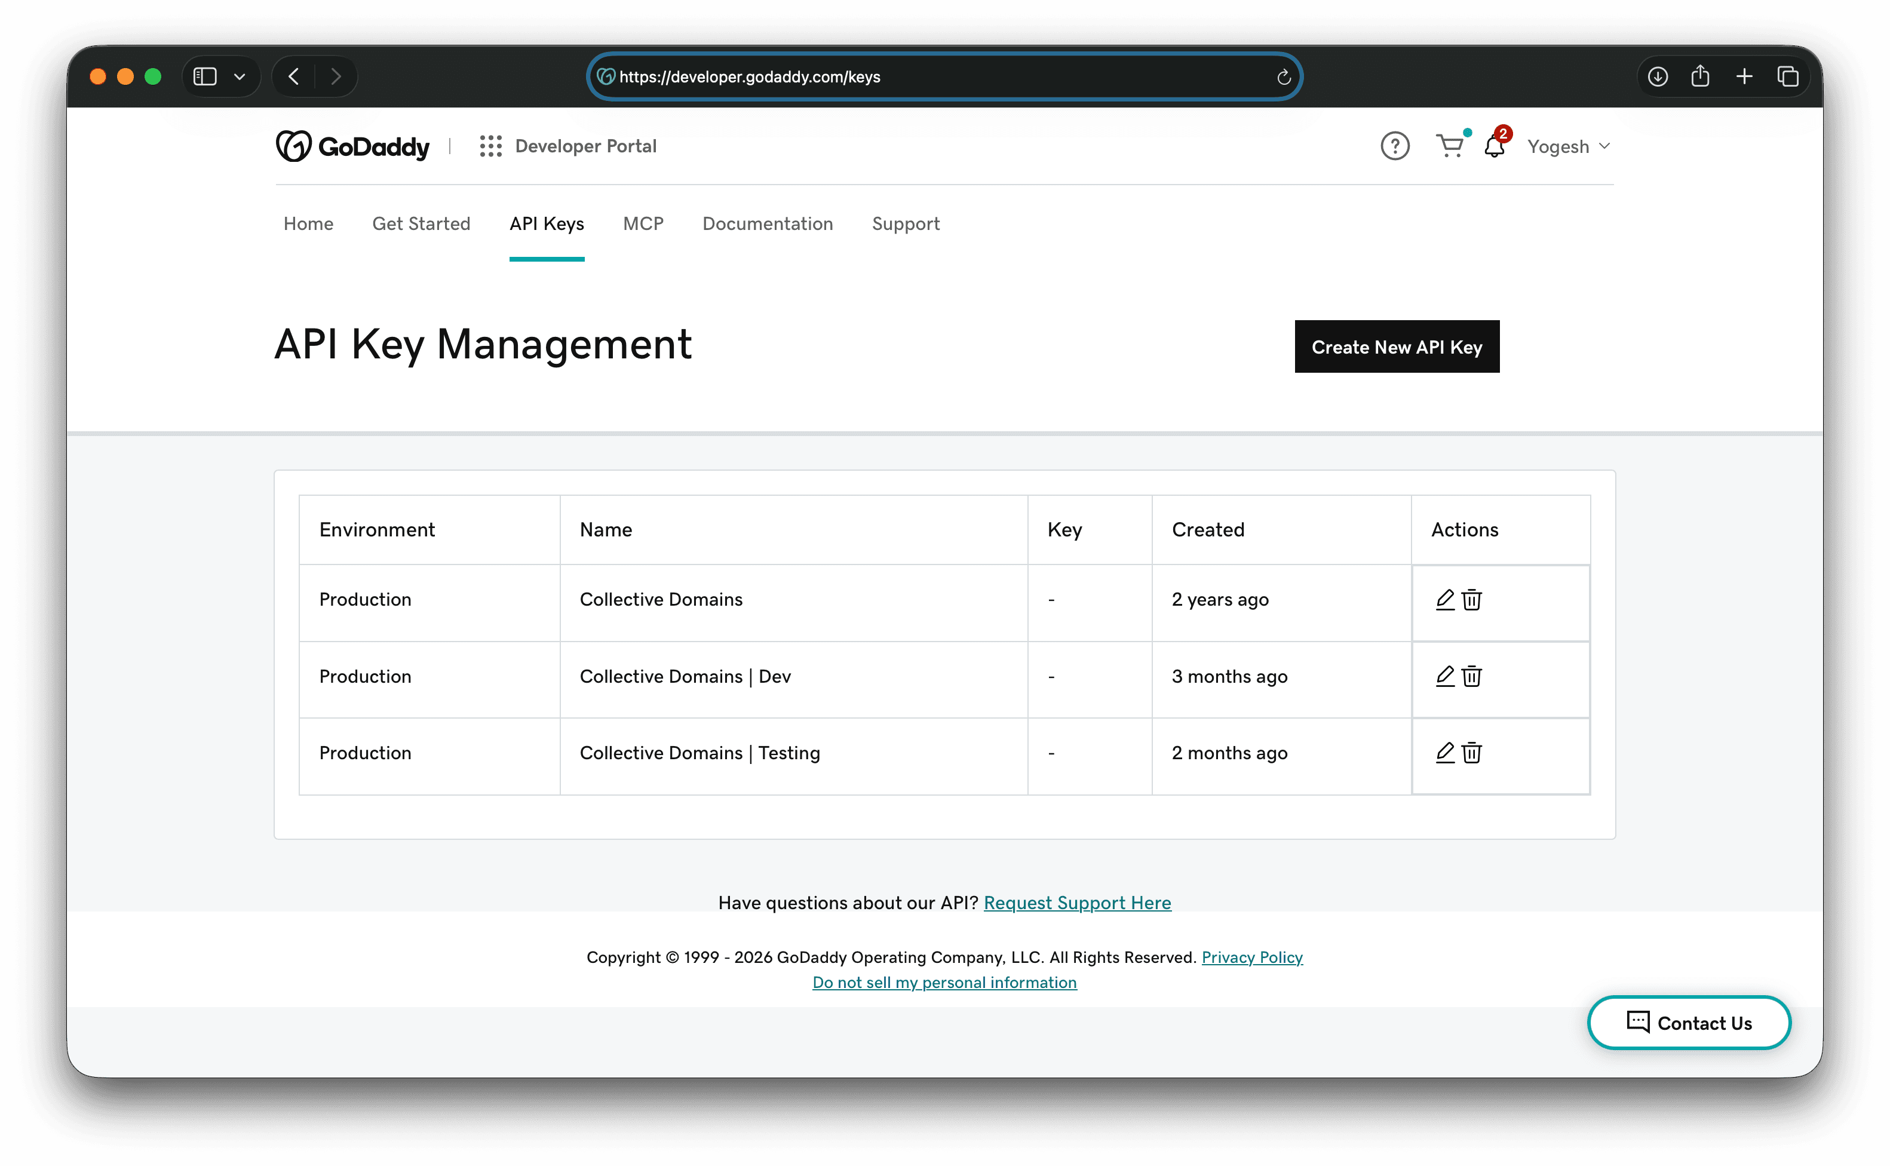Switch to the Documentation tab
Image resolution: width=1890 pixels, height=1166 pixels.
(767, 225)
